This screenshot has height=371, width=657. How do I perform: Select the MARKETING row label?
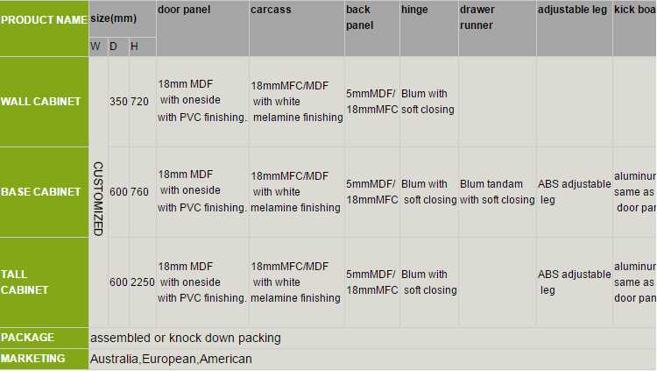pyautogui.click(x=33, y=359)
